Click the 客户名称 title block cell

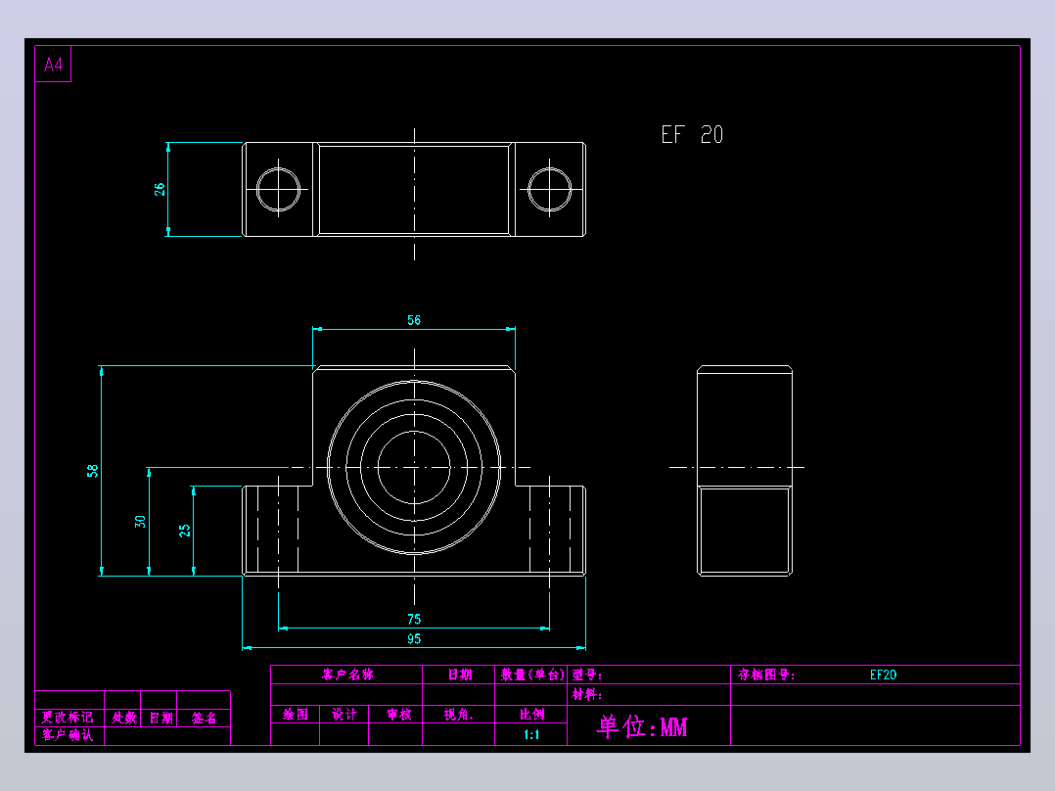pyautogui.click(x=347, y=675)
